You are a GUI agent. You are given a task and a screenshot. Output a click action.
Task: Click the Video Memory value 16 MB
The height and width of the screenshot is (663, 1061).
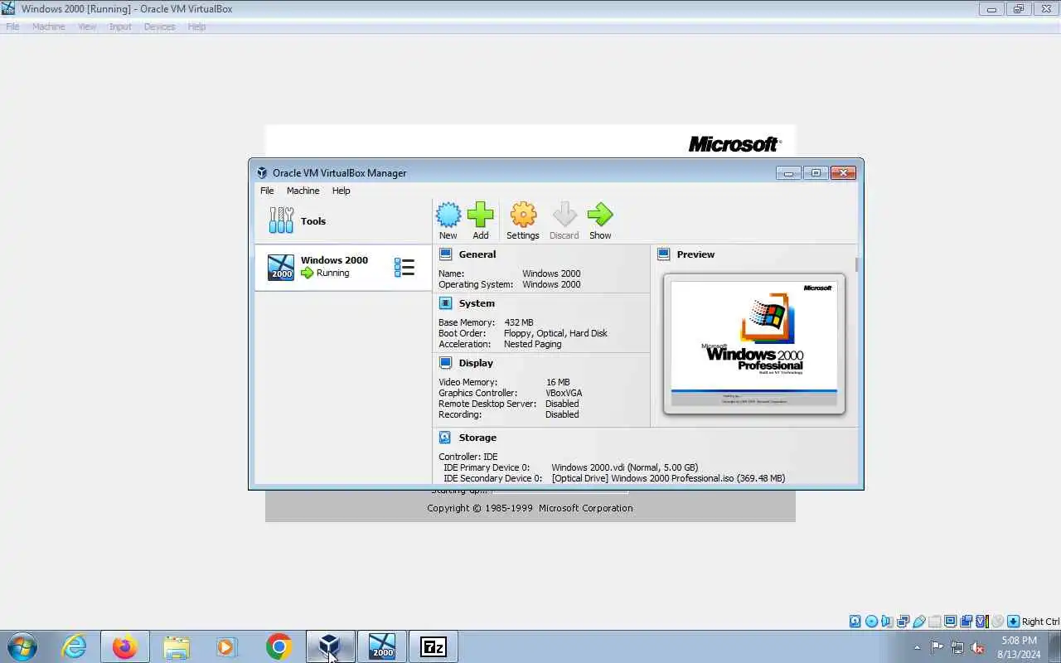(558, 382)
